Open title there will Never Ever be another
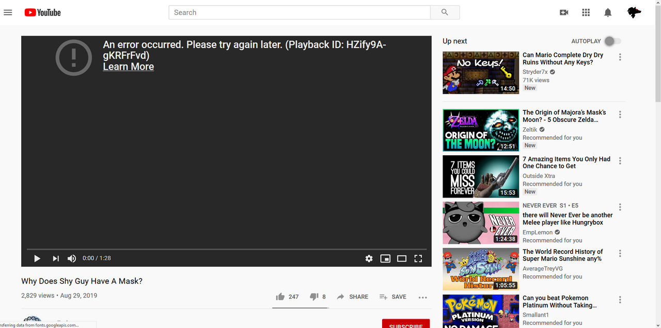The image size is (661, 328). (568, 219)
